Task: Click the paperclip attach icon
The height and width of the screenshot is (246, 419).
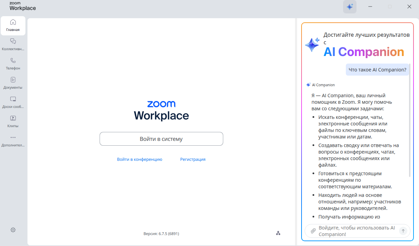Action: click(313, 231)
